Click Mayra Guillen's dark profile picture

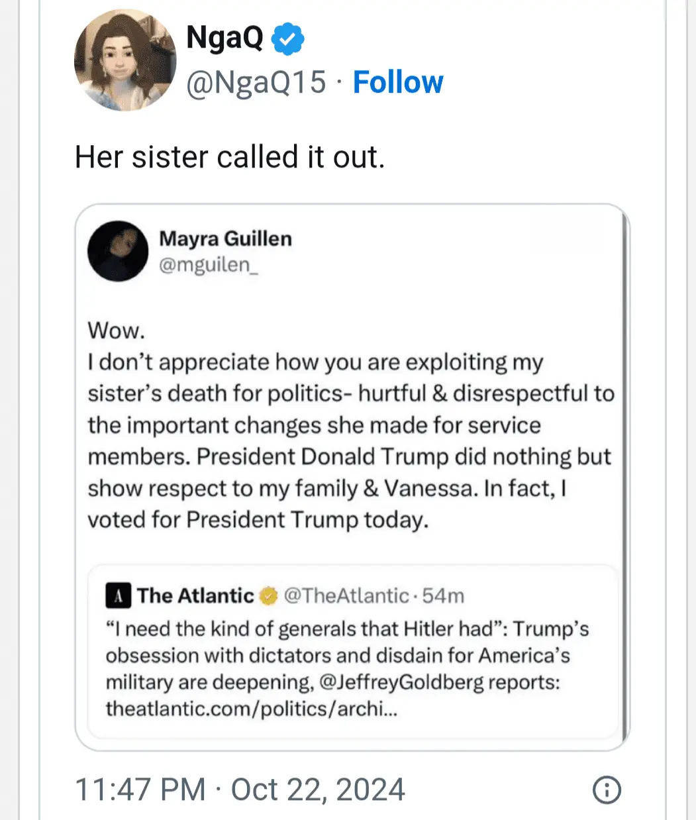click(x=118, y=251)
